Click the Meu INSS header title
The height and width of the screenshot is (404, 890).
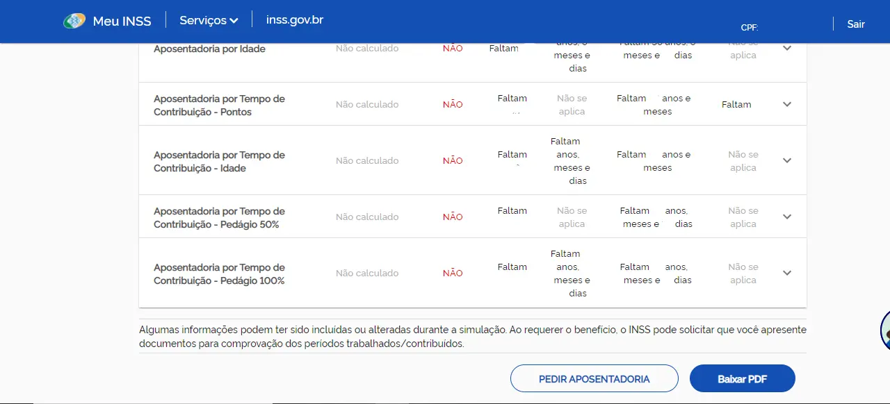point(122,22)
